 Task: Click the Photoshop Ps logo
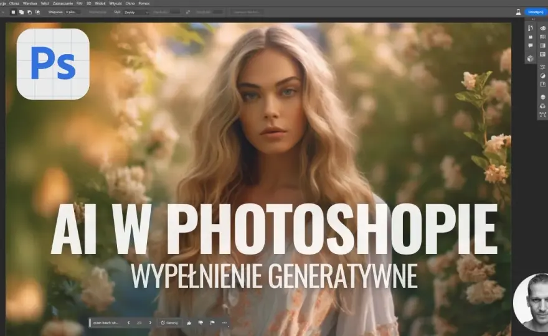pyautogui.click(x=53, y=64)
